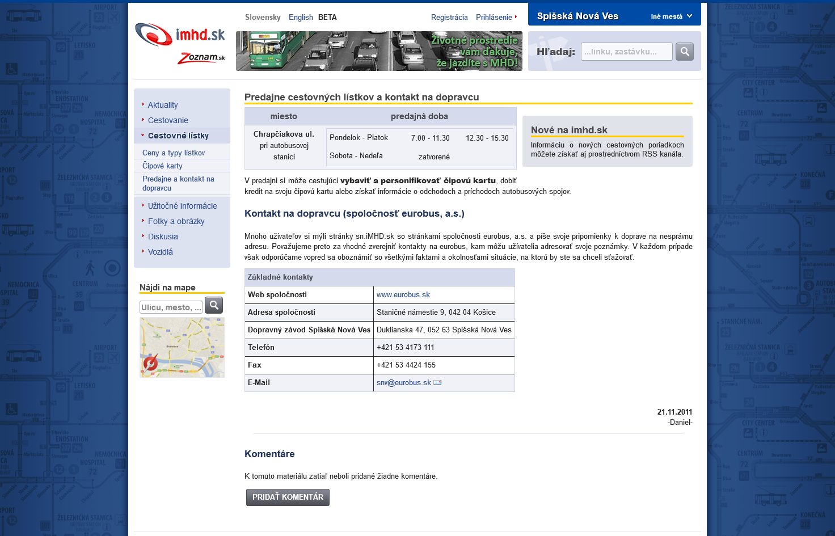Open the Registrácia link

pyautogui.click(x=449, y=18)
